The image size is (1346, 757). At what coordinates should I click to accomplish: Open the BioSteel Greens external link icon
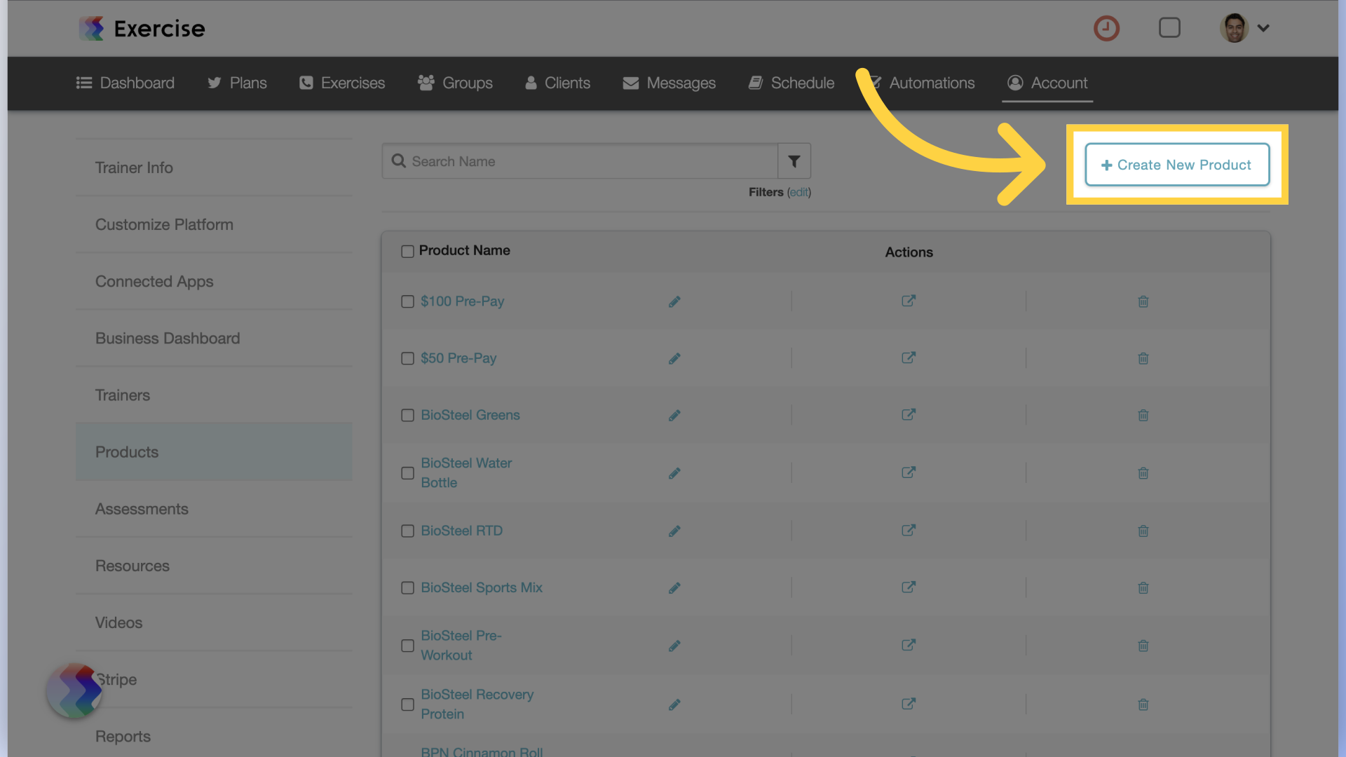tap(909, 414)
